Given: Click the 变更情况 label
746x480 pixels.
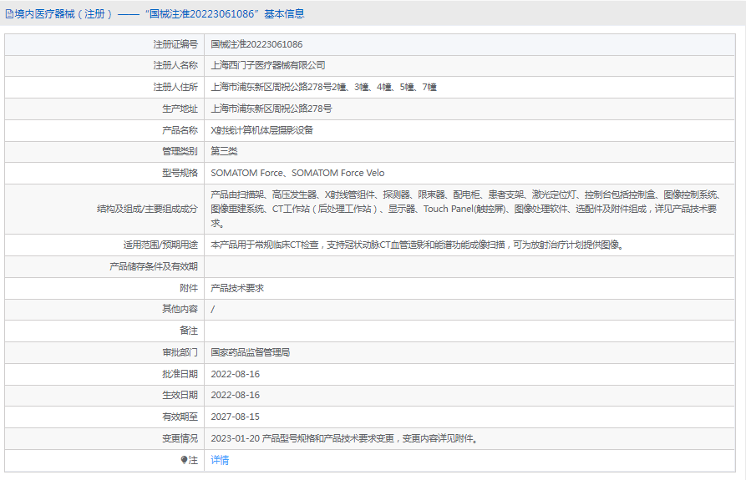Looking at the screenshot, I should [180, 438].
